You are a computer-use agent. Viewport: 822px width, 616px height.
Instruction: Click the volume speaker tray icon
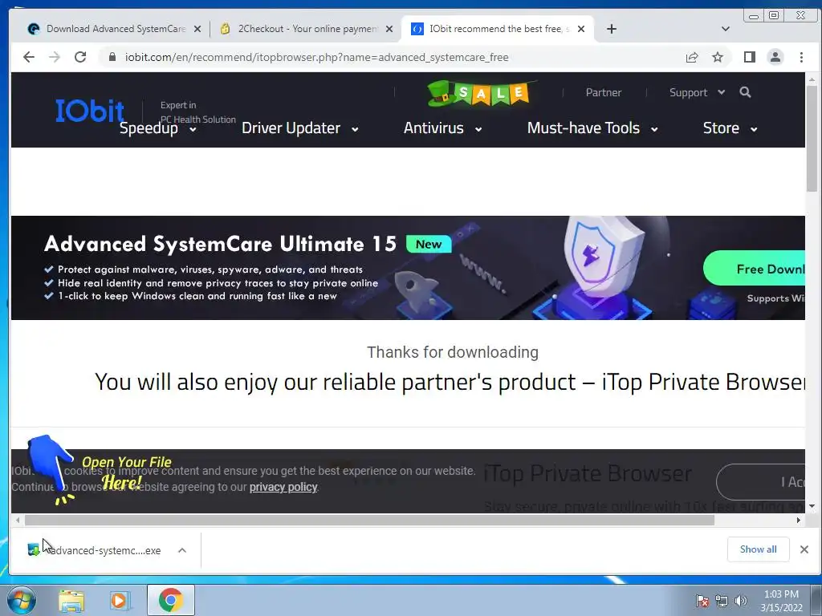click(740, 601)
